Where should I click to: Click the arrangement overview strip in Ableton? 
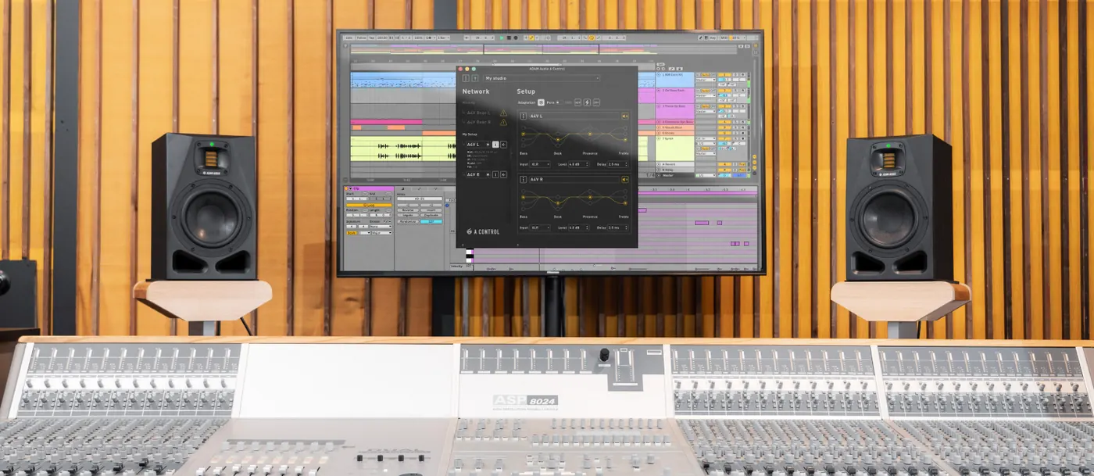[x=544, y=49]
